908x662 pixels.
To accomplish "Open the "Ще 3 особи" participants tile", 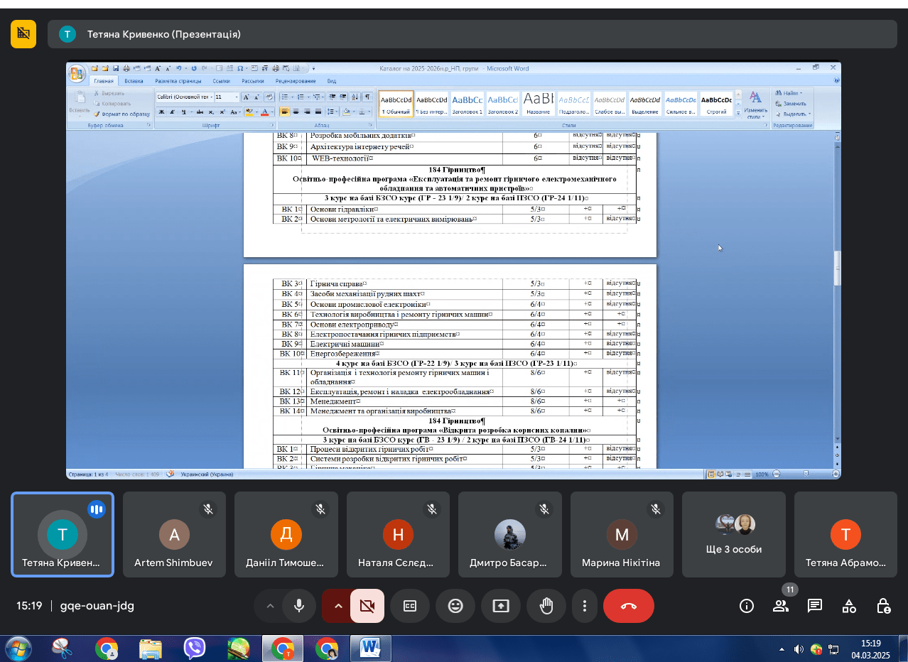I will point(734,534).
